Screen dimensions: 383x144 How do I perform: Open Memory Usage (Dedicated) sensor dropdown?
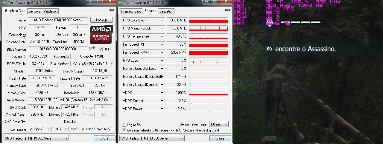tap(162, 77)
